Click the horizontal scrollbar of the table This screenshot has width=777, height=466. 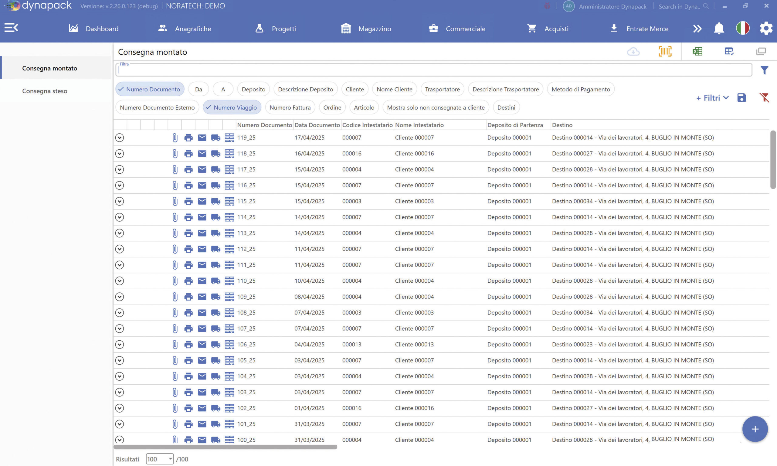point(226,447)
